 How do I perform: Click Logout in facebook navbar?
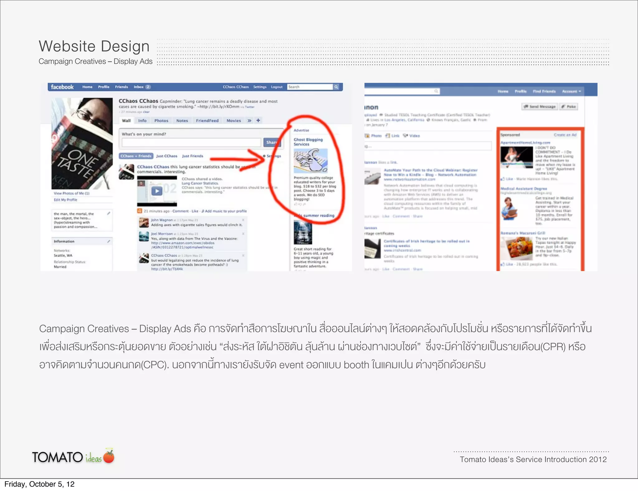click(x=277, y=87)
